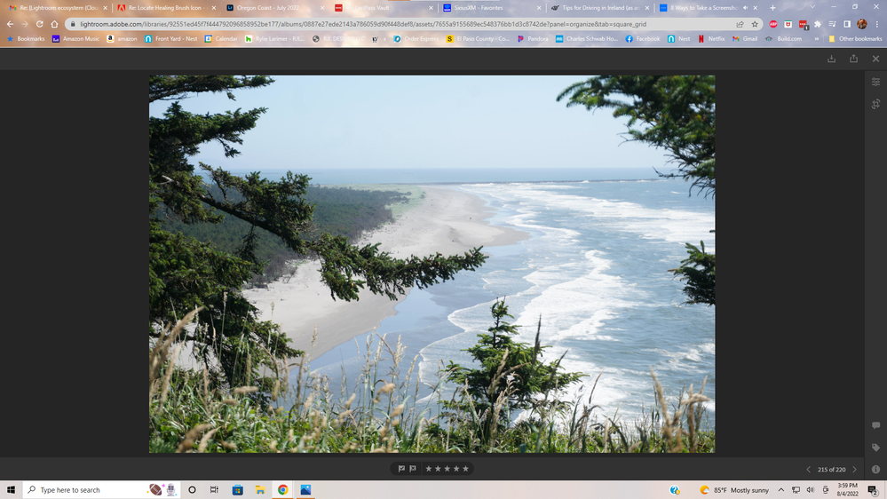Open the Chrome profile avatar
This screenshot has width=887, height=499.
pos(861,24)
